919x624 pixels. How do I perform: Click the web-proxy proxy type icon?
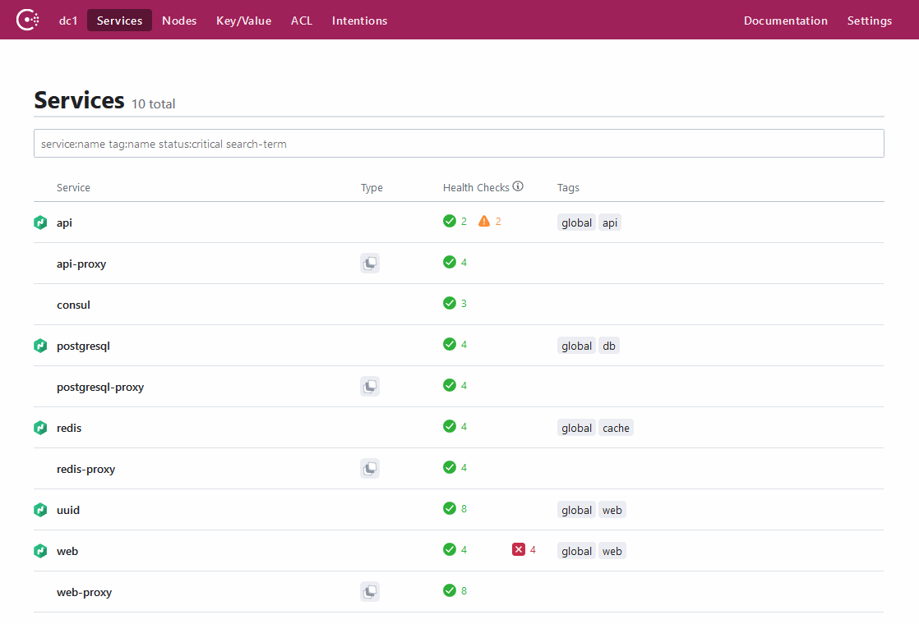[370, 592]
